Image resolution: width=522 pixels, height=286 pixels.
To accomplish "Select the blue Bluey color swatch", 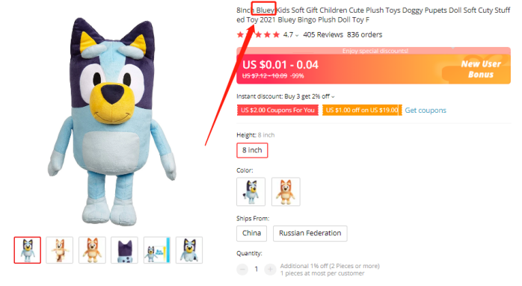I will pyautogui.click(x=251, y=192).
